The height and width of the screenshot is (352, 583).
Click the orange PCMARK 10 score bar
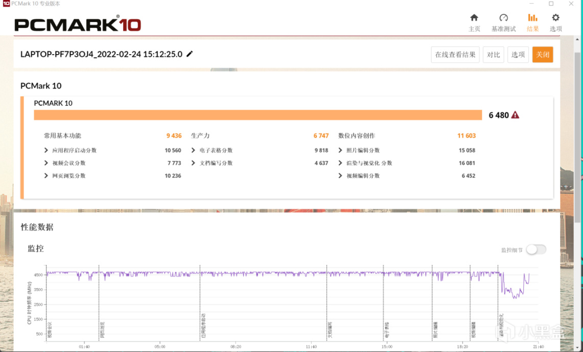coord(258,115)
